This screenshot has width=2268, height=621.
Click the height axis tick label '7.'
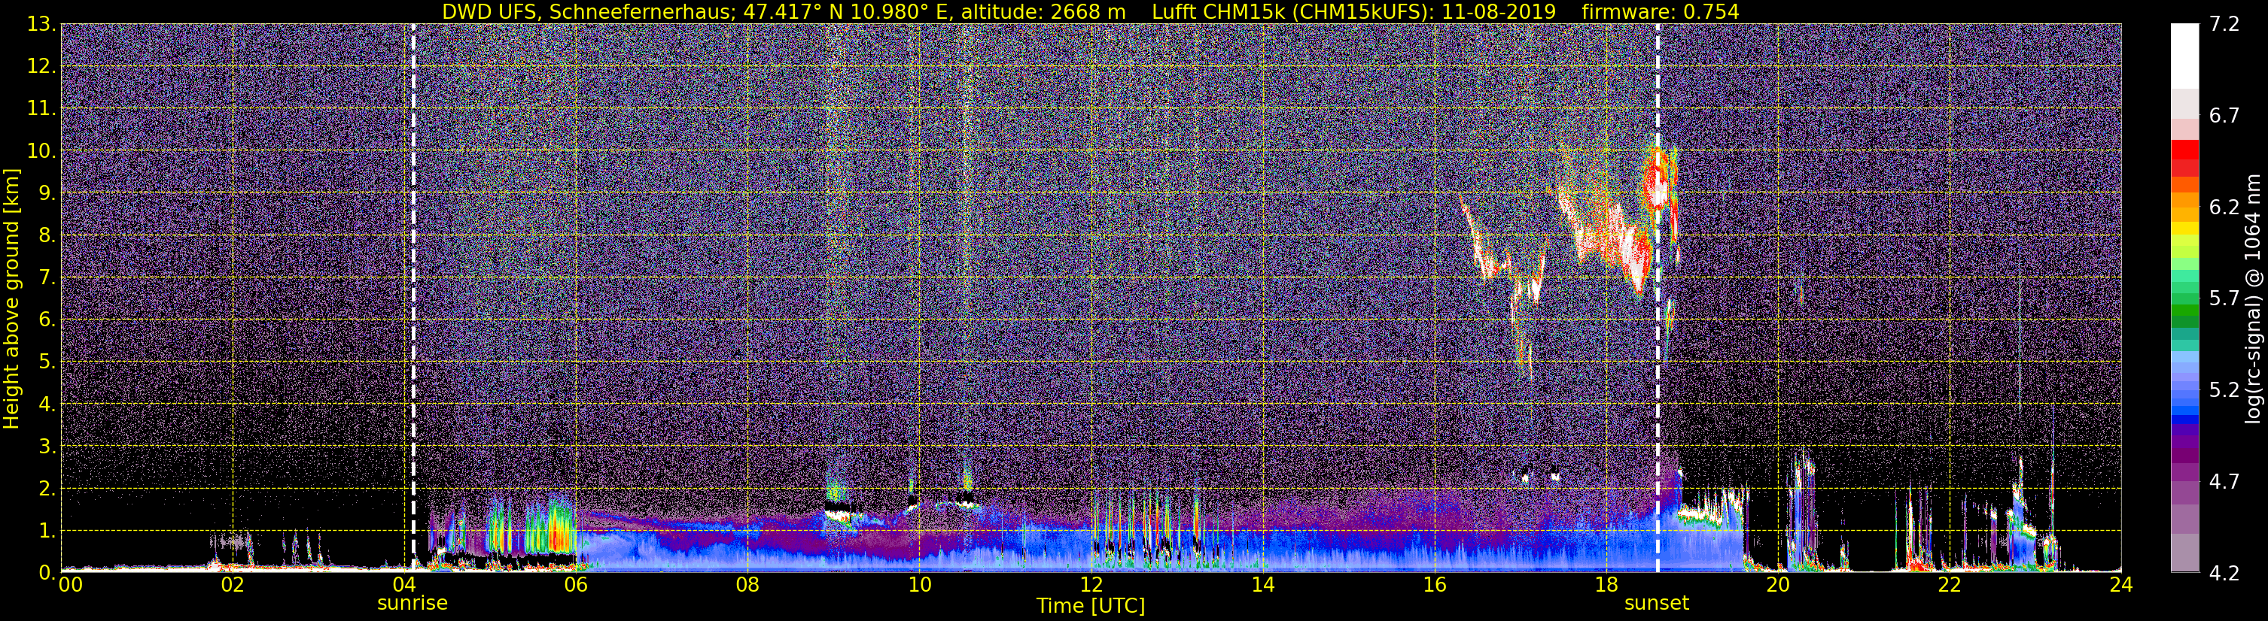(x=47, y=277)
